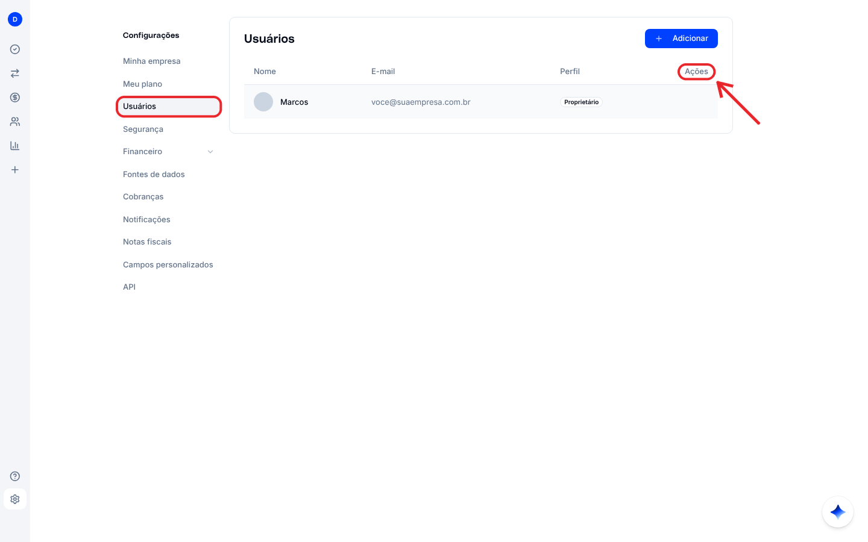Open the dollar-sign finance icon in sidebar
Viewport: 868px width, 542px height.
point(15,98)
